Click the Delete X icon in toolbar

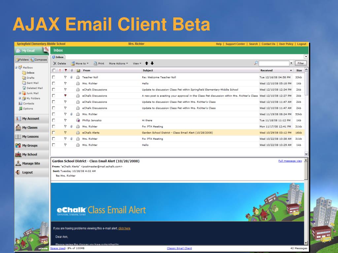click(55, 64)
